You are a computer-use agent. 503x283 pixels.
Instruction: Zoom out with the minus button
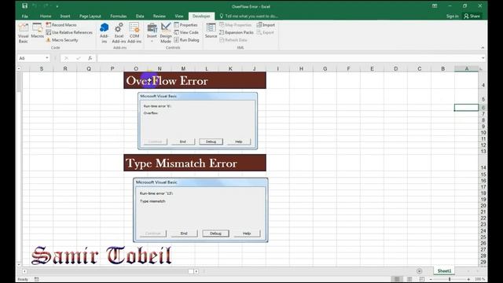(x=431, y=279)
